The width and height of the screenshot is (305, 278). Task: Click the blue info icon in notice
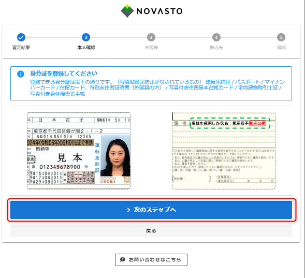tap(21, 74)
